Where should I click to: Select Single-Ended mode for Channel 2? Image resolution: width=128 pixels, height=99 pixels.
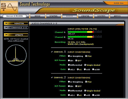click(x=85, y=91)
